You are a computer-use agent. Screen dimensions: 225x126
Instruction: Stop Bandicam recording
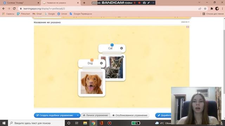coord(139,3)
